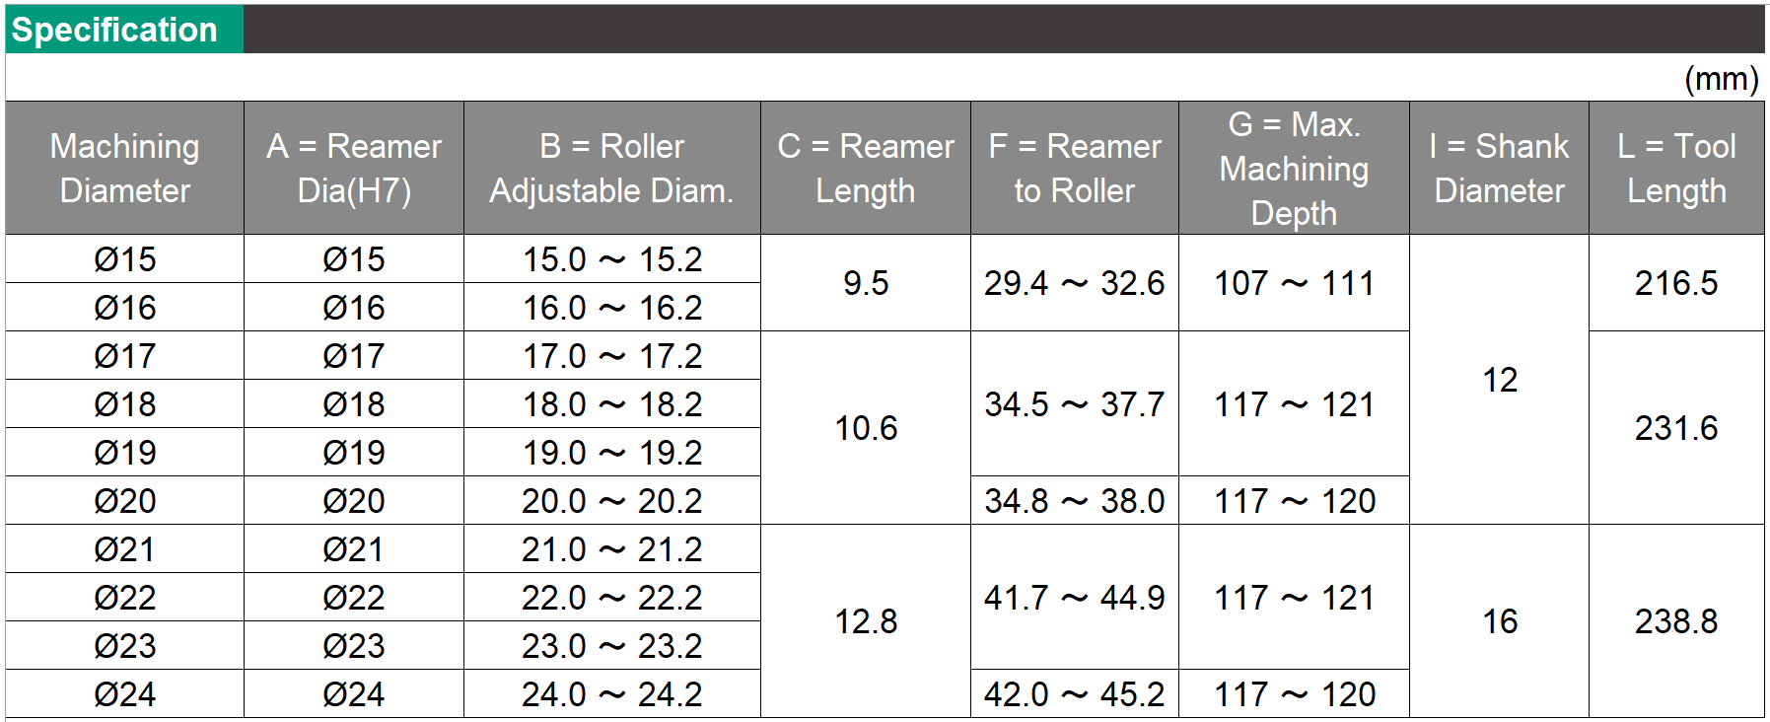Select the tool length 238.8 cell
Viewport: 1770px width, 722px height.
(1676, 621)
